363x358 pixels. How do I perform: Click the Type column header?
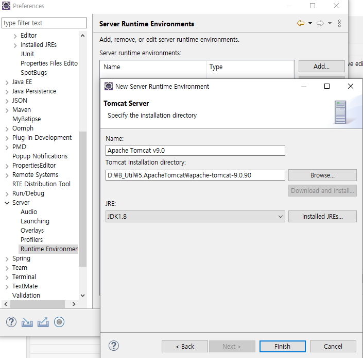pos(250,67)
